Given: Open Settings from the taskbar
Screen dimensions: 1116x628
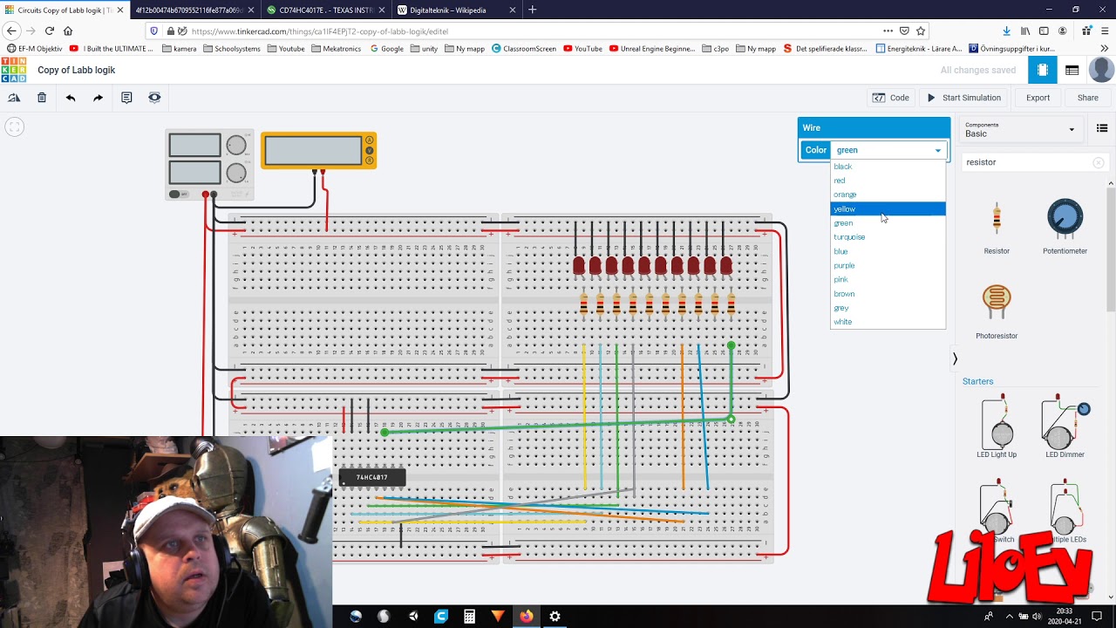Looking at the screenshot, I should pyautogui.click(x=555, y=616).
